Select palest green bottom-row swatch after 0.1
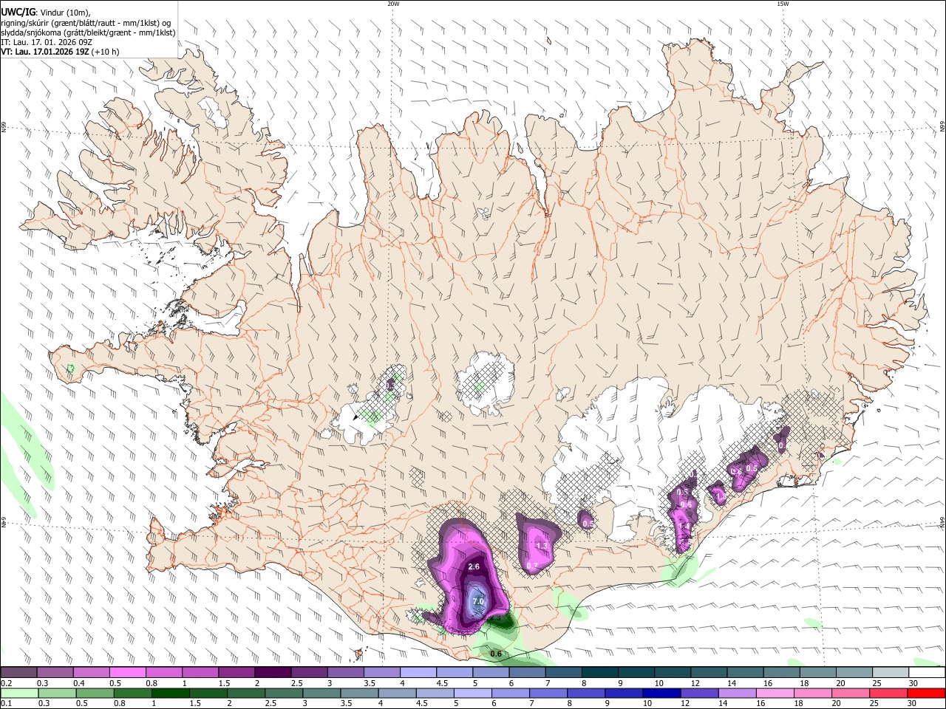The width and height of the screenshot is (946, 709). pyautogui.click(x=19, y=693)
